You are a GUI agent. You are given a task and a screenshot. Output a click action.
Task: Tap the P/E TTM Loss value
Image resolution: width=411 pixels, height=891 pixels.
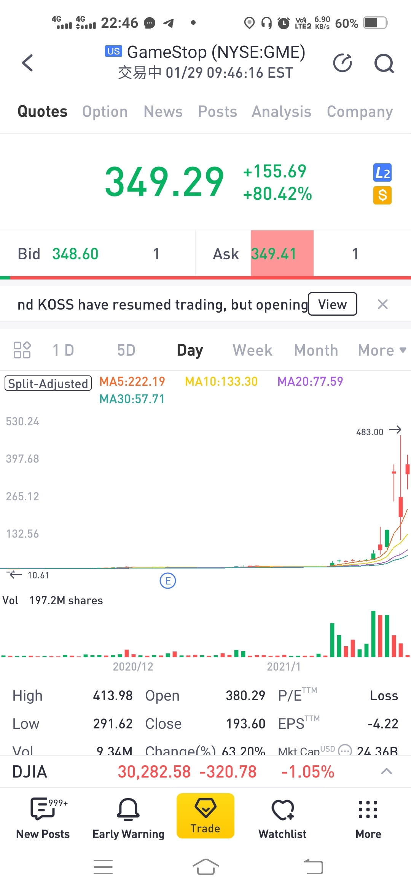pyautogui.click(x=384, y=696)
